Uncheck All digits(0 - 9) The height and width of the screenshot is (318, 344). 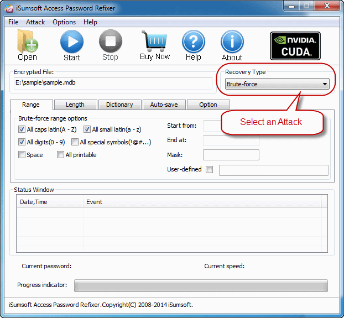(x=22, y=142)
